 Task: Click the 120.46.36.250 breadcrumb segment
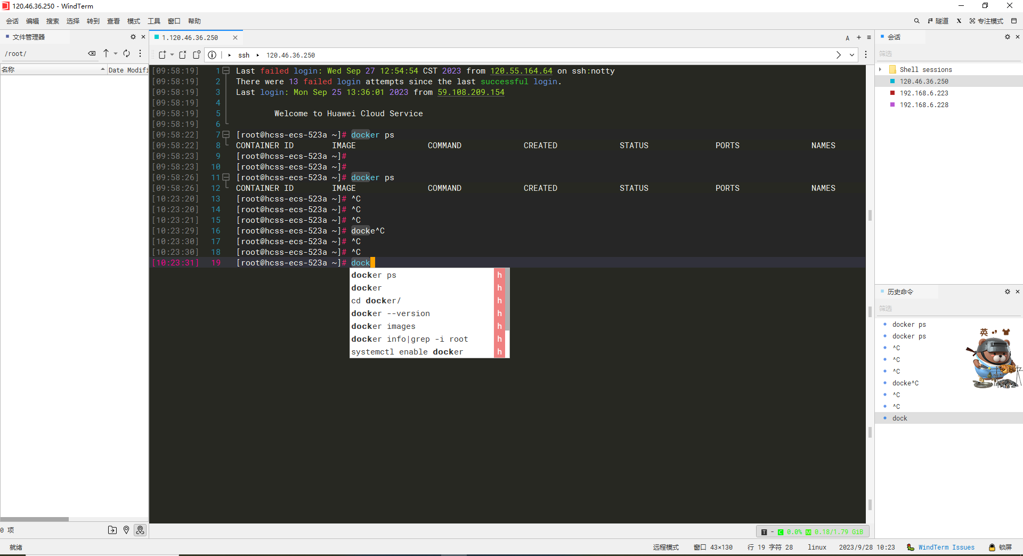point(290,55)
